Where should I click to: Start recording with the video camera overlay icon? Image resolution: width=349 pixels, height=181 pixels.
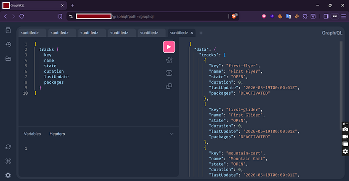(x=345, y=137)
